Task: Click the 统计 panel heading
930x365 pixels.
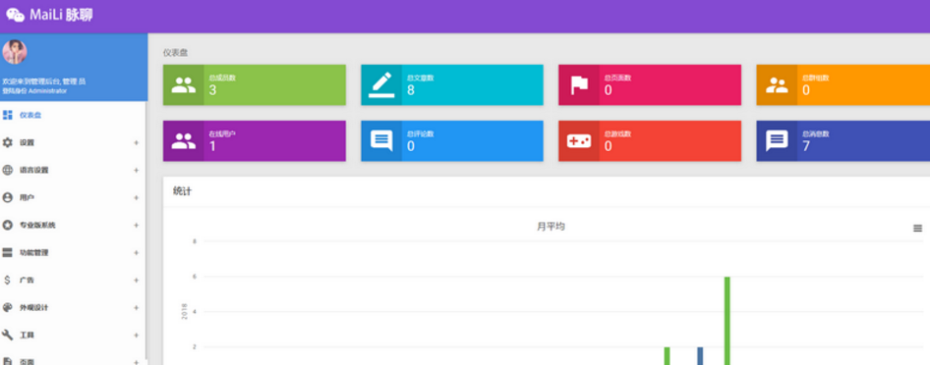Action: [x=182, y=191]
